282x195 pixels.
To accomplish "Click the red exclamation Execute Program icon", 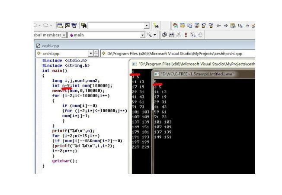I will coord(186,35).
